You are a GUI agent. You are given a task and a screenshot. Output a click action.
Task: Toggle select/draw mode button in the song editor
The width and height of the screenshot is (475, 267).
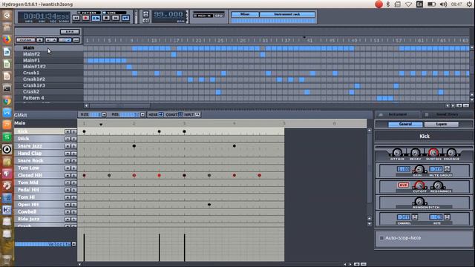click(x=65, y=40)
